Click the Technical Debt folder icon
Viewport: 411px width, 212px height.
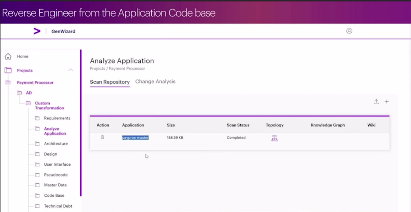(x=37, y=206)
